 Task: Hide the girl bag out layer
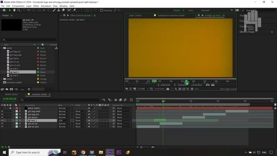[x=2, y=114]
